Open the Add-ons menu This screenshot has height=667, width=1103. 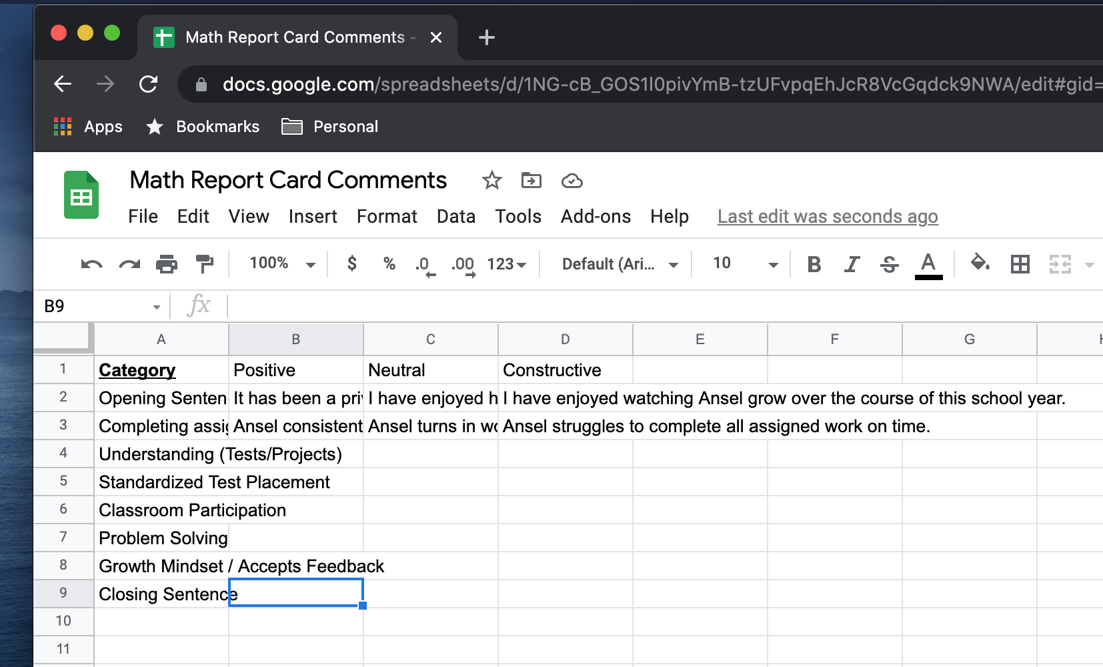coord(596,216)
